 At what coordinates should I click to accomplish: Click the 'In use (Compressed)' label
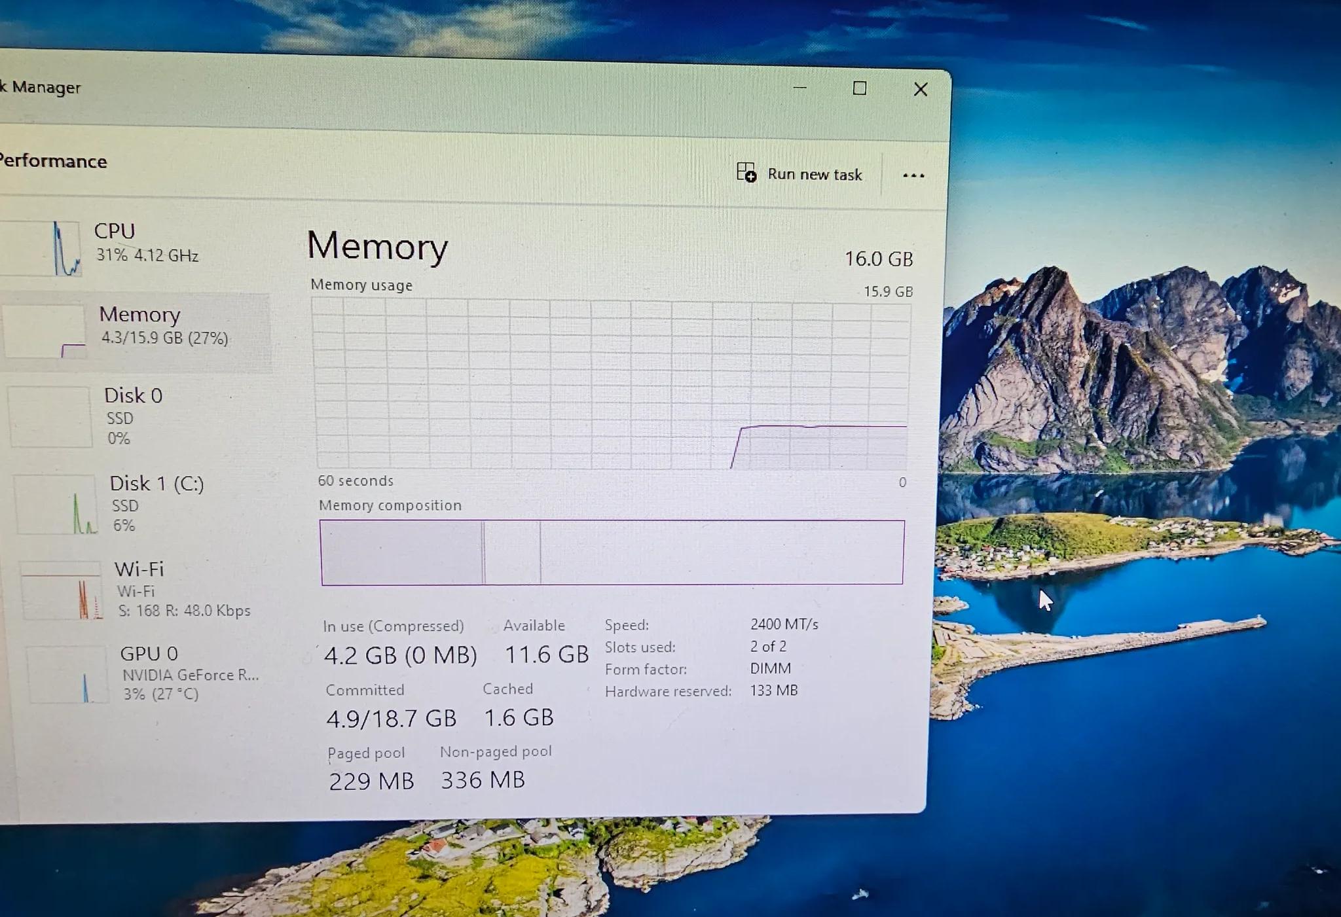coord(393,626)
